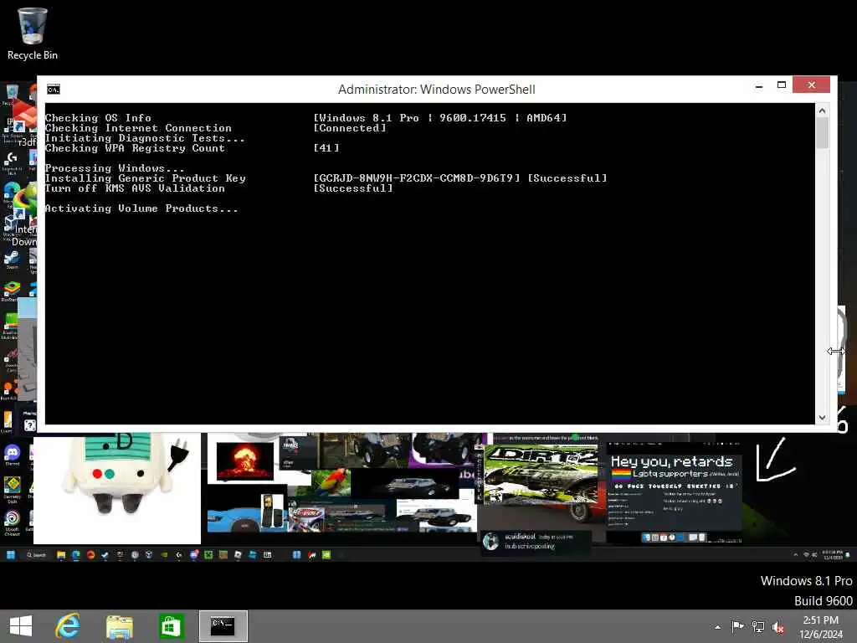
Task: Click the 'Turn off KMS AVS Validation' line
Action: click(135, 188)
